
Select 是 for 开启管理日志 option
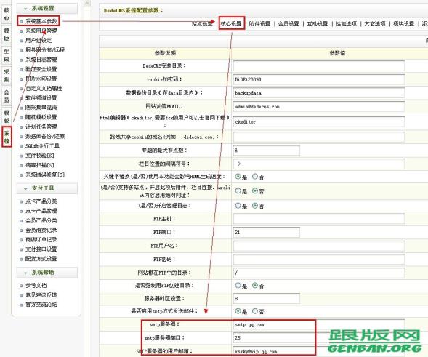238,206
